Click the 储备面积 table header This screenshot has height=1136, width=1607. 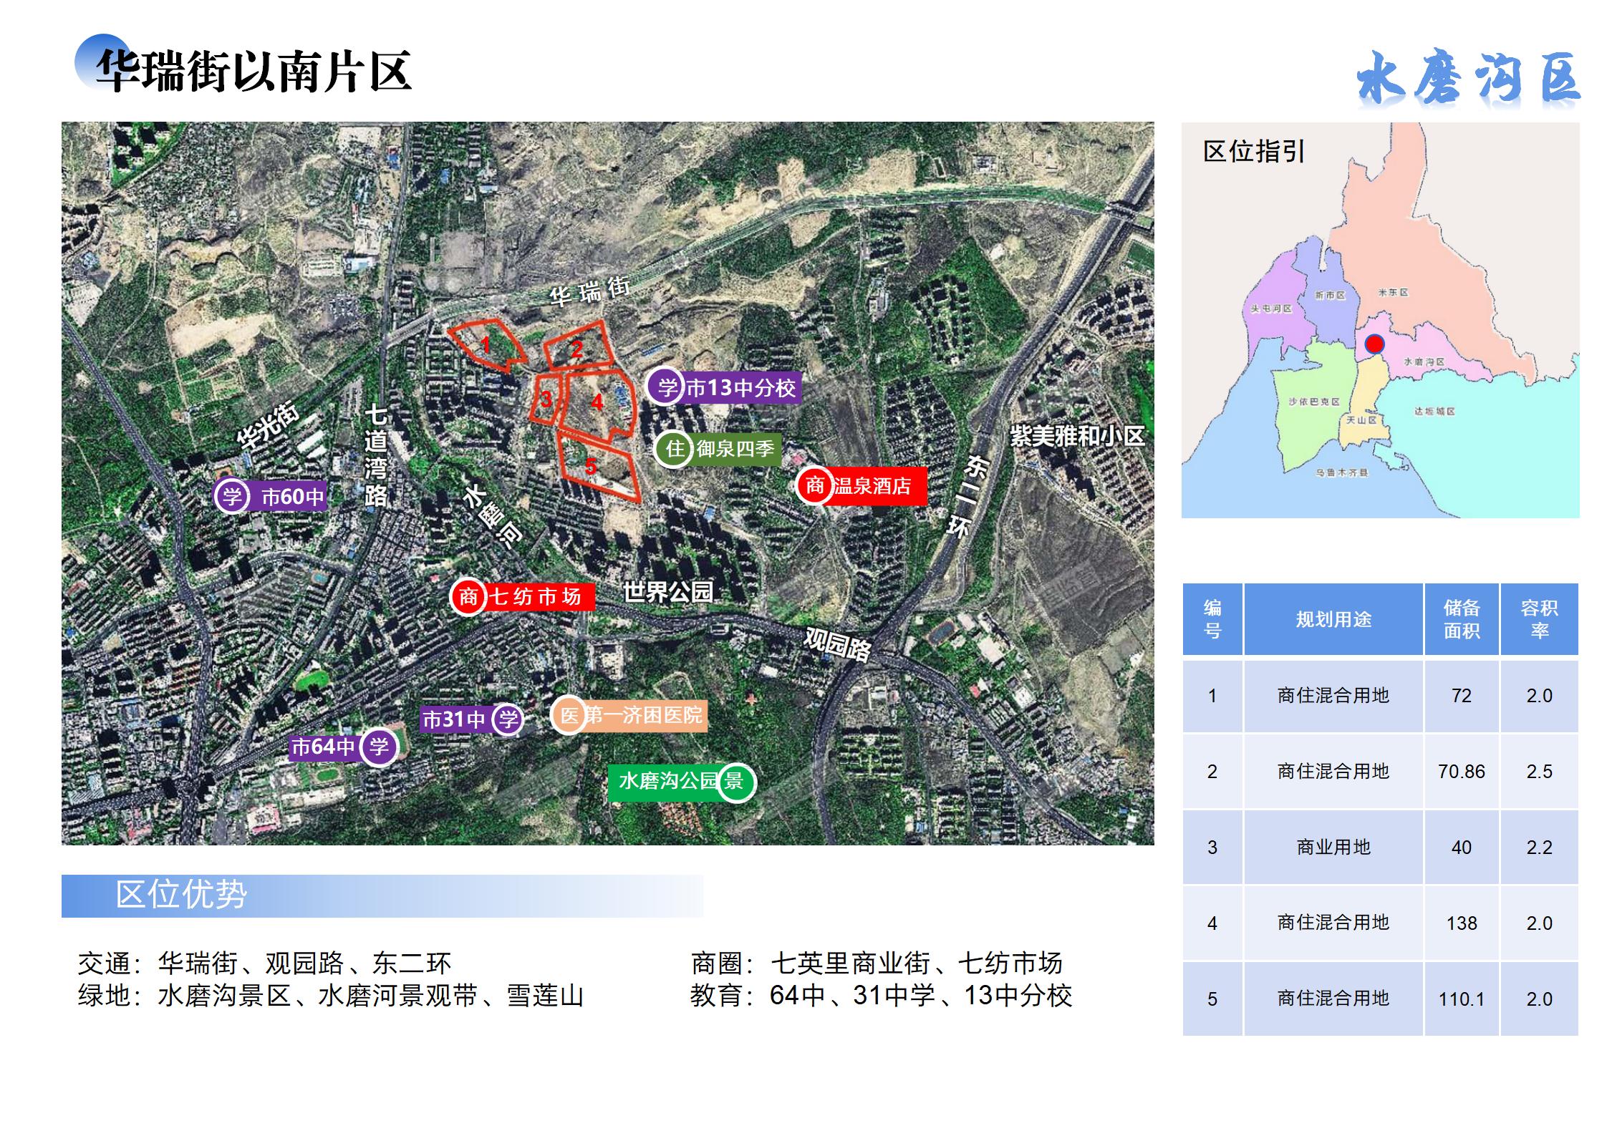tap(1461, 619)
